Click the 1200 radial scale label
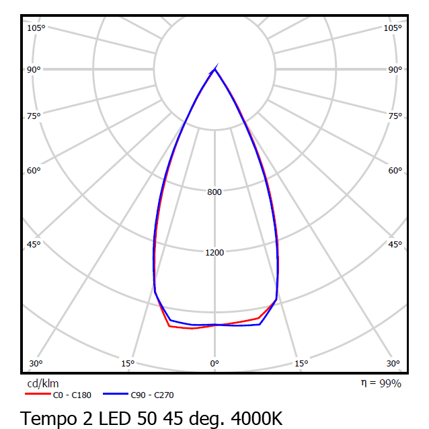 tap(214, 253)
